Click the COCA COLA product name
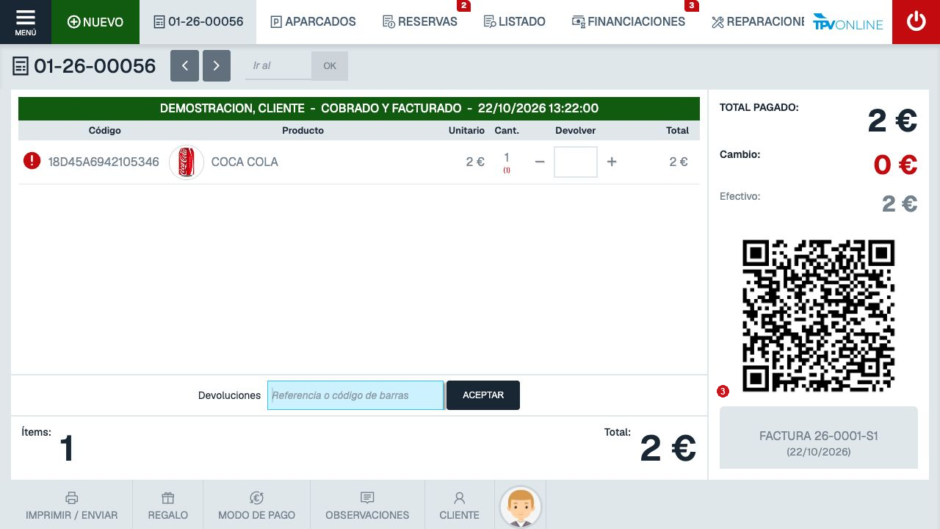This screenshot has height=529, width=940. pyautogui.click(x=245, y=162)
